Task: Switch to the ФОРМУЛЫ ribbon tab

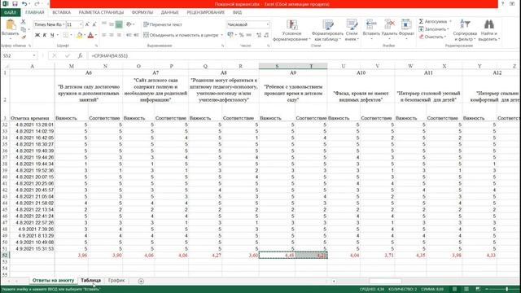Action: click(142, 12)
